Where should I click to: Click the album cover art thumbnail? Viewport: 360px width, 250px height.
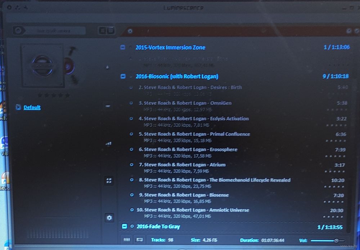point(42,65)
